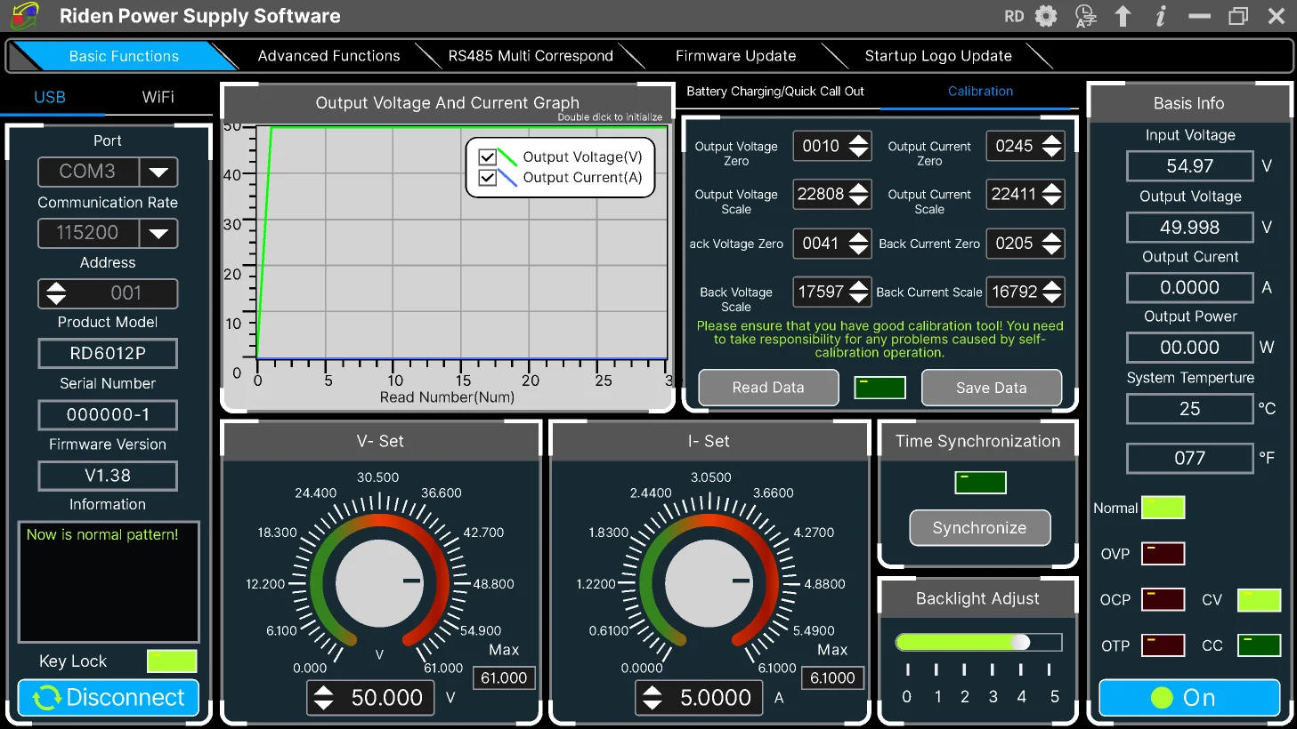
Task: Switch to the Advanced Functions tab
Action: 328,56
